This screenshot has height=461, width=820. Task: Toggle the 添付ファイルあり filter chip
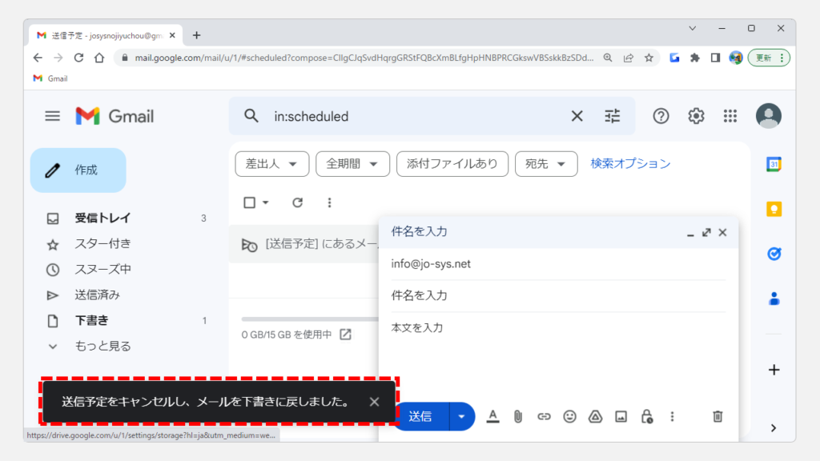click(452, 164)
